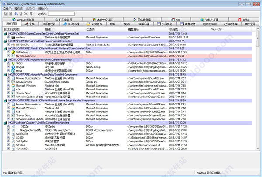The height and width of the screenshot is (177, 262).
Task: Toggle the NuTCSetupEnviron checkbox
Action: point(8,56)
